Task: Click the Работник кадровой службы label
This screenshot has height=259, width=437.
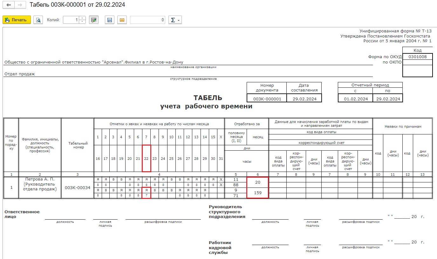Action: [x=220, y=248]
